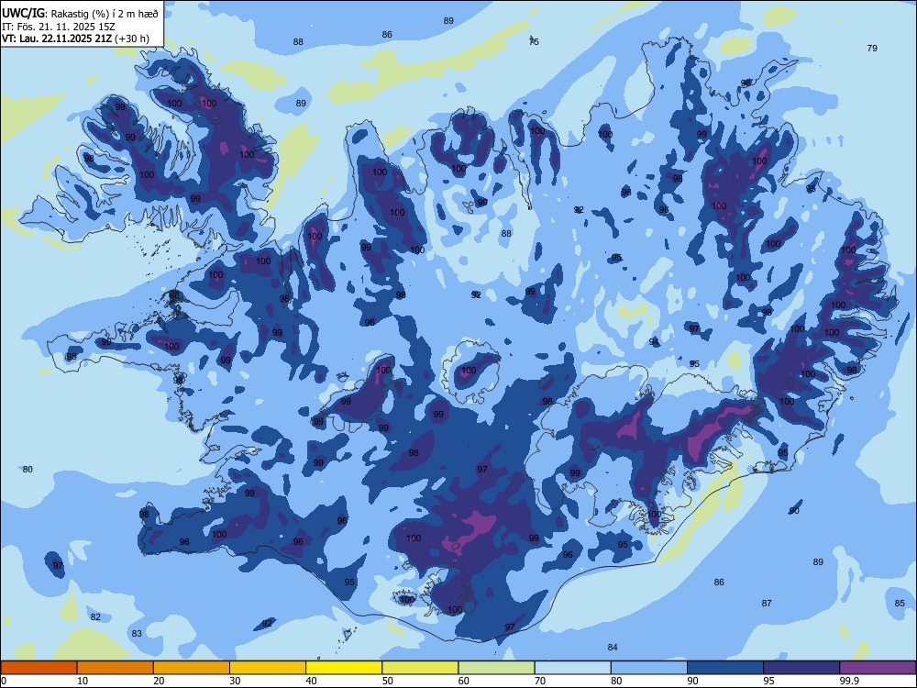The width and height of the screenshot is (917, 688).
Task: Pick the 20–30 light orange legend swatch
Action: 192,668
